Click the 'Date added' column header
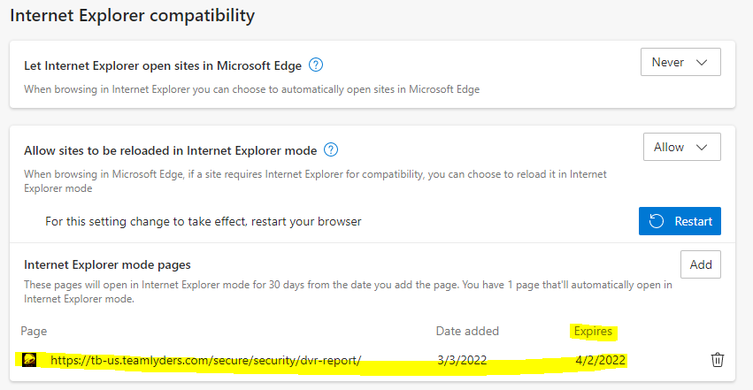This screenshot has width=753, height=390. click(x=467, y=331)
